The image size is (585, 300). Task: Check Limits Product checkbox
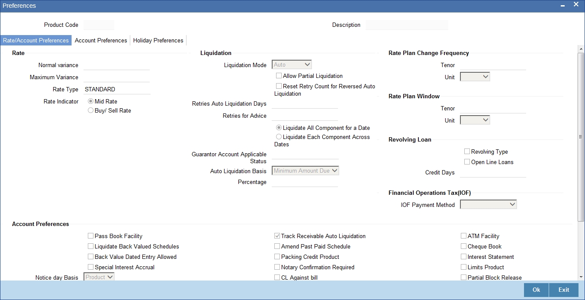point(463,267)
